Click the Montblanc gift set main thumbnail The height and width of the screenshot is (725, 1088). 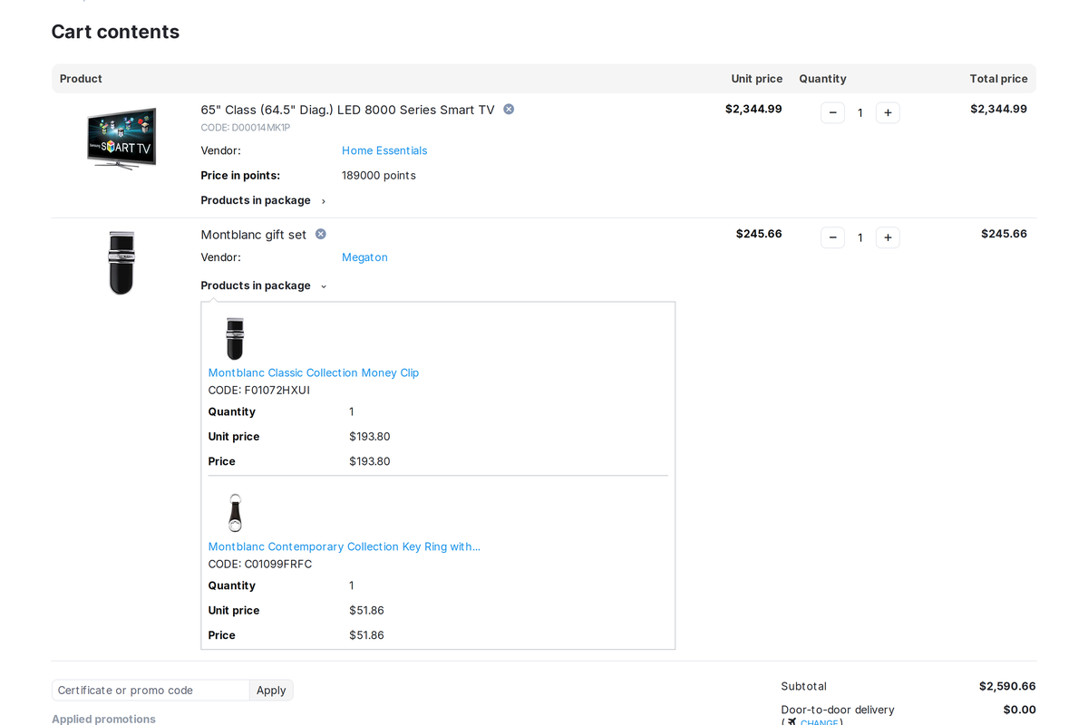tap(121, 263)
